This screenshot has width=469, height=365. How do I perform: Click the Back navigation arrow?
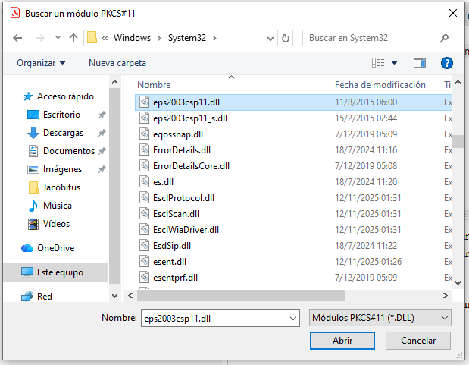[18, 38]
